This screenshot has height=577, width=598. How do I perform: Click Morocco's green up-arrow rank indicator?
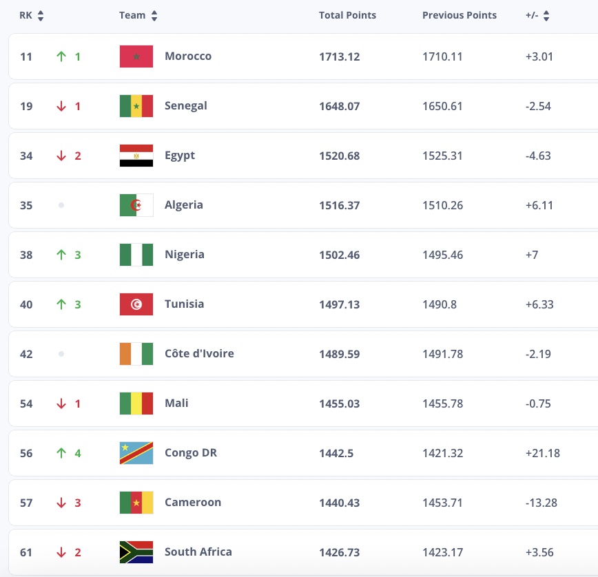click(x=61, y=56)
